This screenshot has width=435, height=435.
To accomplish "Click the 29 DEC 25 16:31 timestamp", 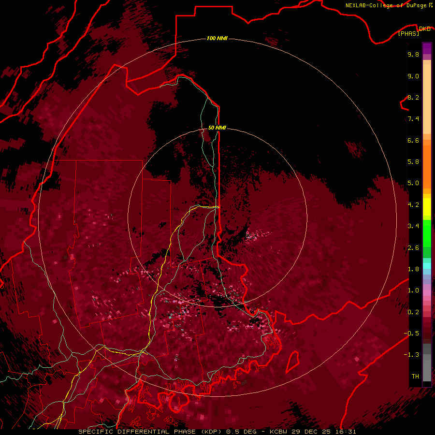I will pos(324,432).
